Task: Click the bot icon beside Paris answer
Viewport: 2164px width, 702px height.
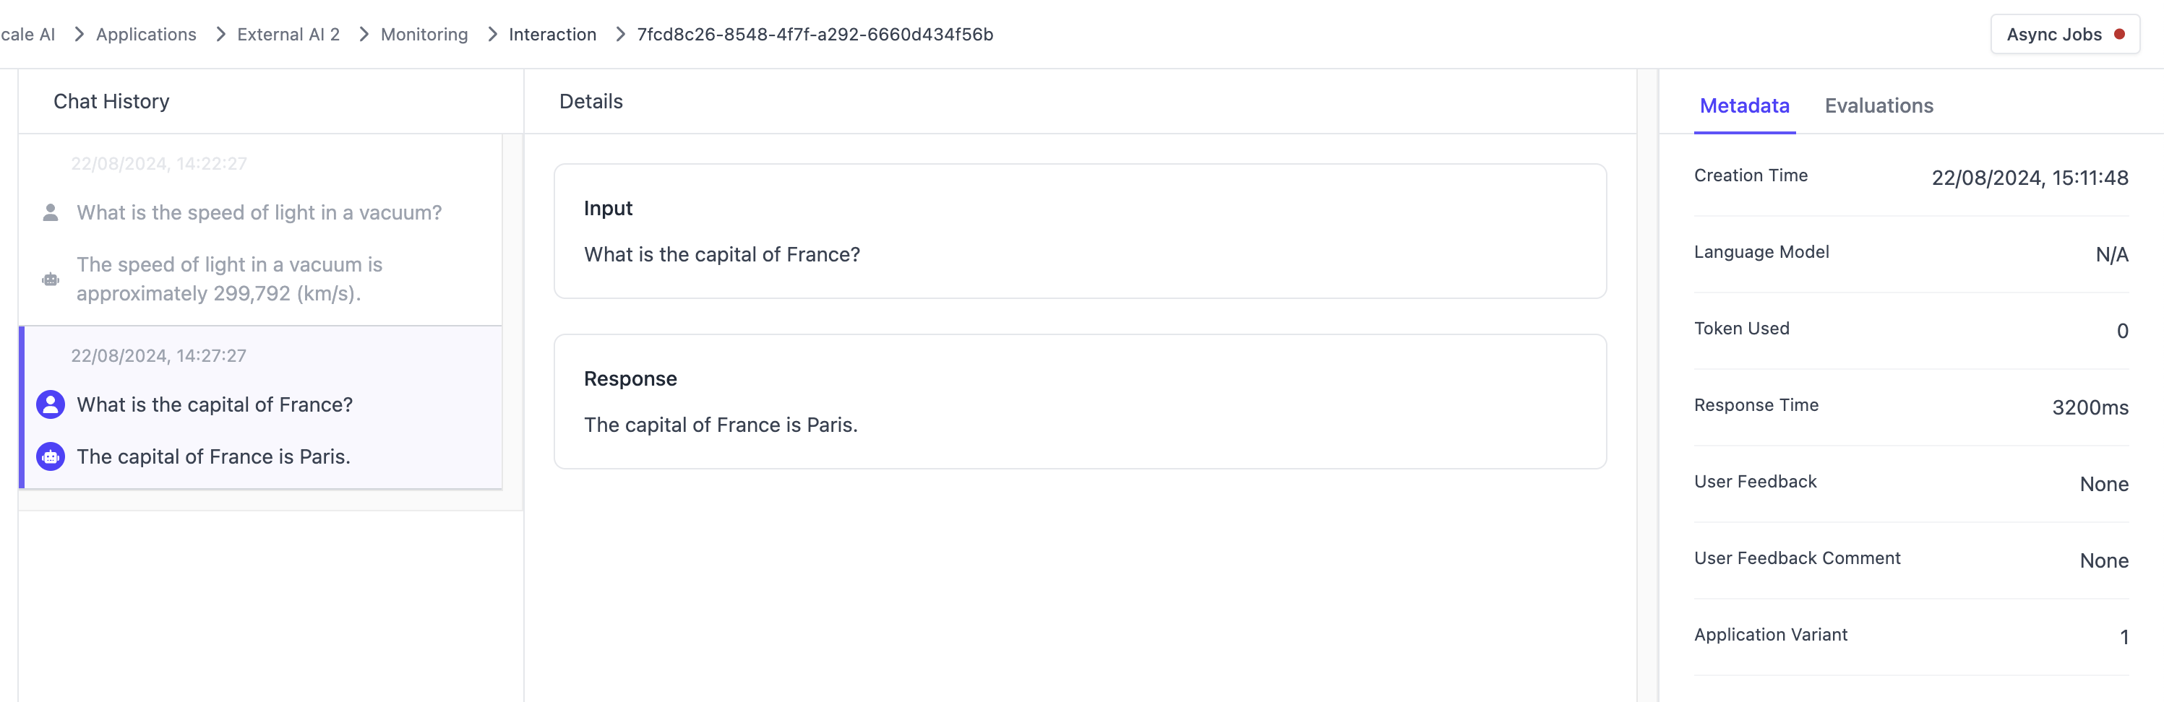Action: coord(51,456)
